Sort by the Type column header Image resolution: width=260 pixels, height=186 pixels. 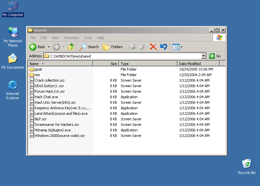(148, 63)
